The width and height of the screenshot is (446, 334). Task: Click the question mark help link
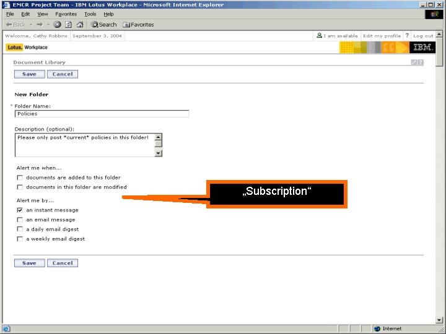coord(407,35)
